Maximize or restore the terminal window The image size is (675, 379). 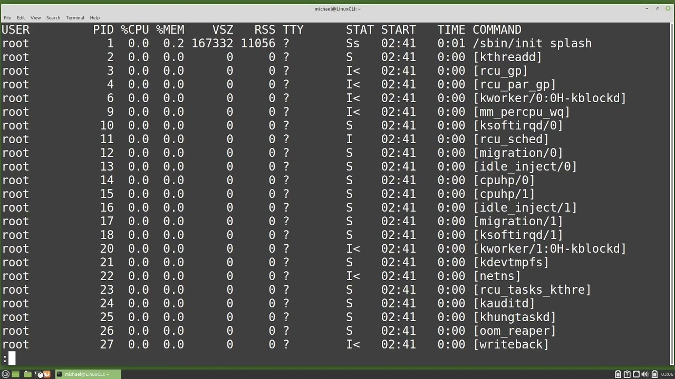click(x=657, y=8)
